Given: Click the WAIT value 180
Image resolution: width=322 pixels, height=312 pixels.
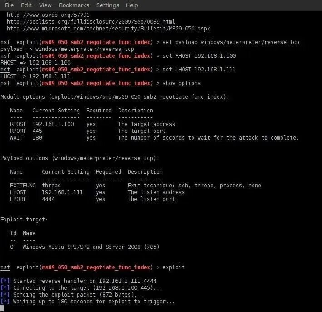Looking at the screenshot, I should coord(37,138).
